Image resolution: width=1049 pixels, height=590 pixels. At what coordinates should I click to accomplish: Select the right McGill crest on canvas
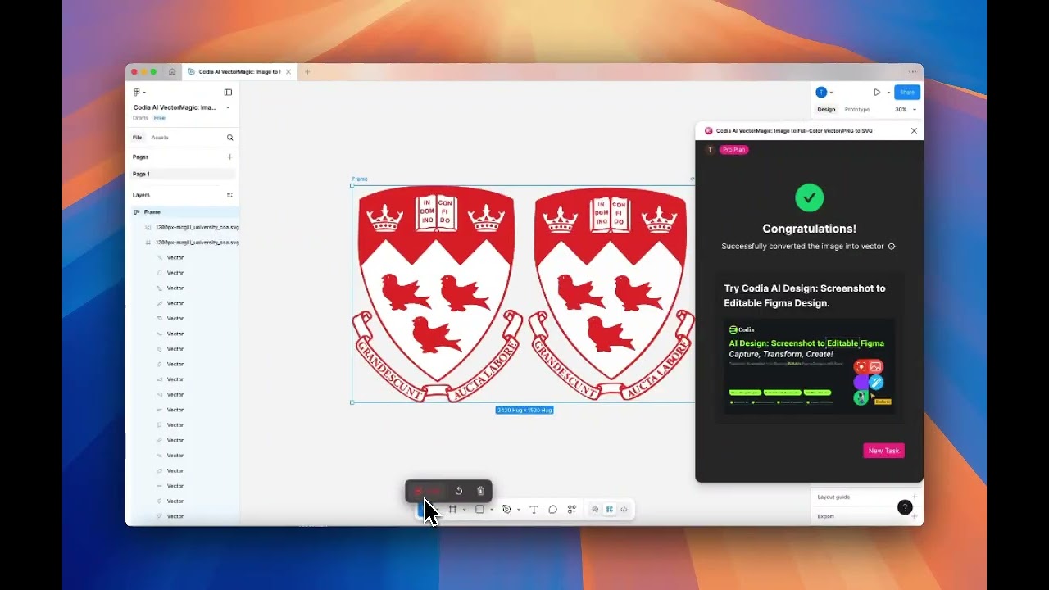point(611,293)
